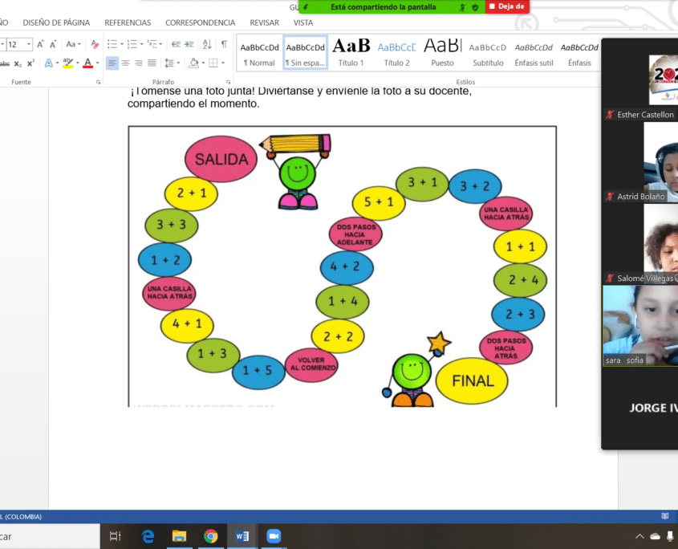Apply bulleted list formatting
Screen dimensions: 678x549
[x=112, y=44]
